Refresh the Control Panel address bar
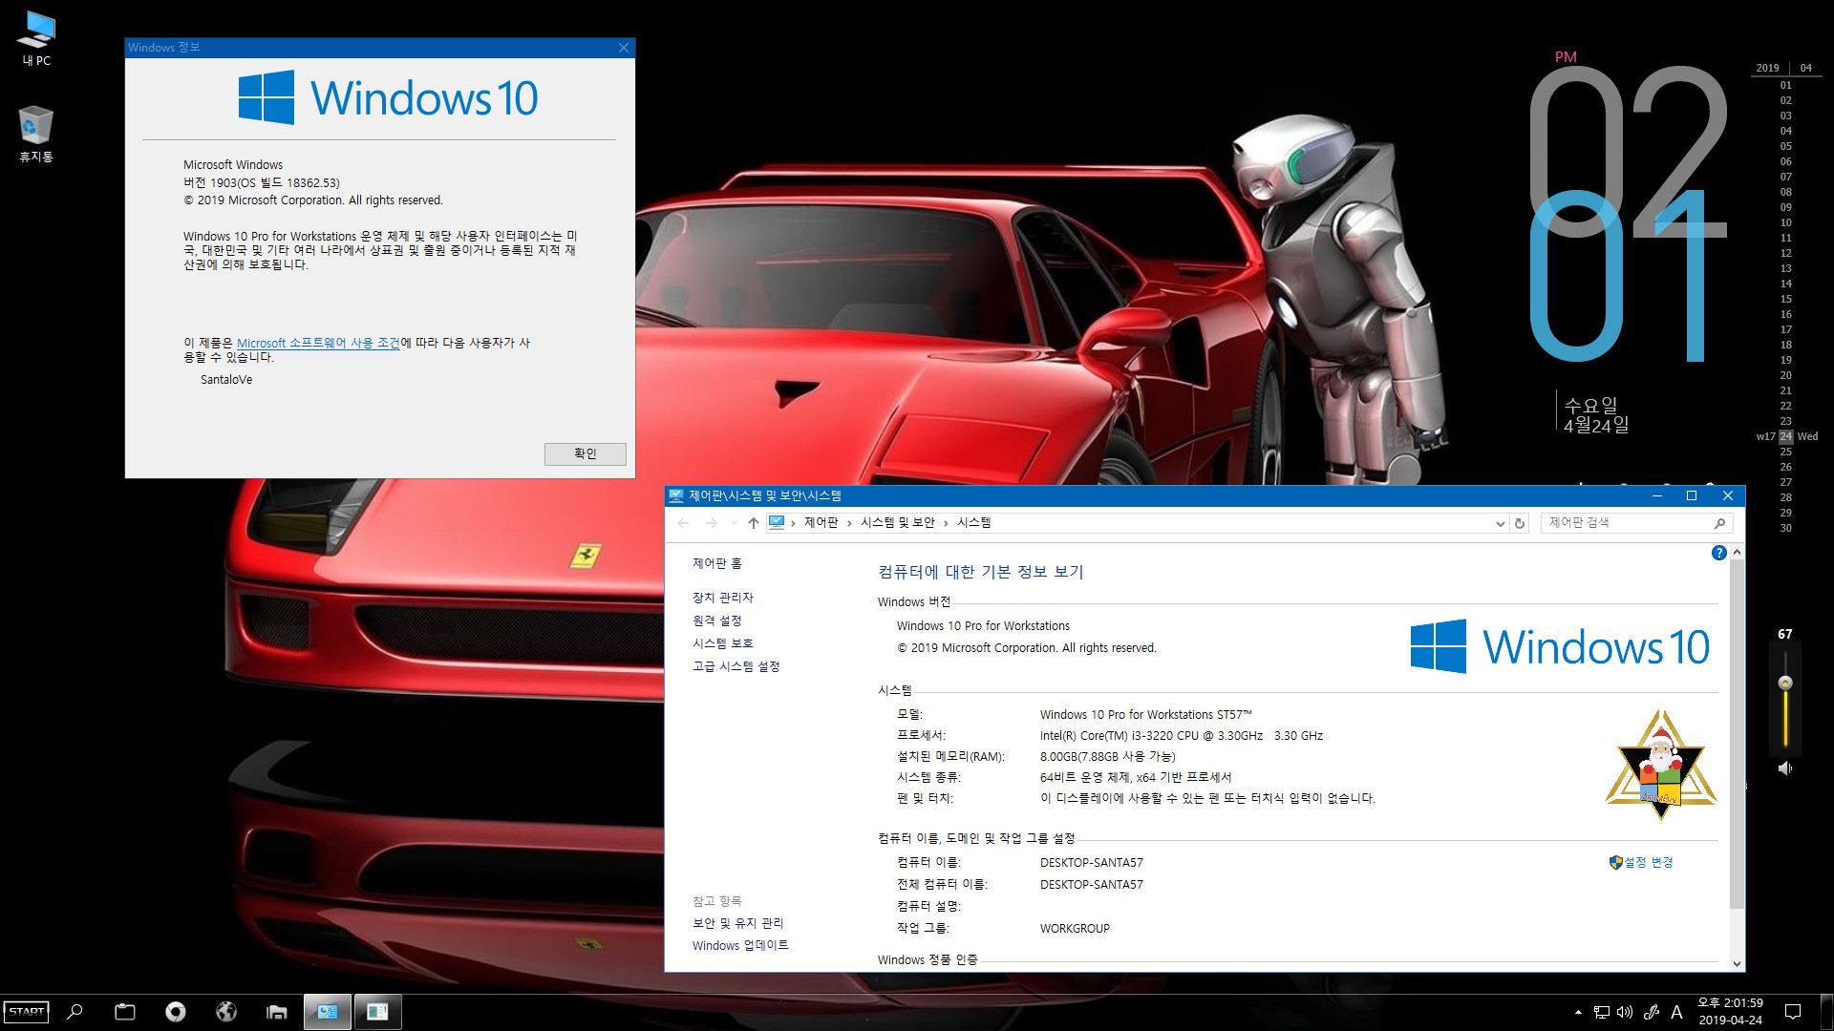Image resolution: width=1834 pixels, height=1031 pixels. coord(1520,523)
